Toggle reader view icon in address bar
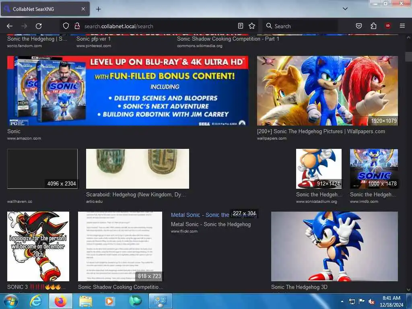Image resolution: width=412 pixels, height=309 pixels. tap(241, 26)
